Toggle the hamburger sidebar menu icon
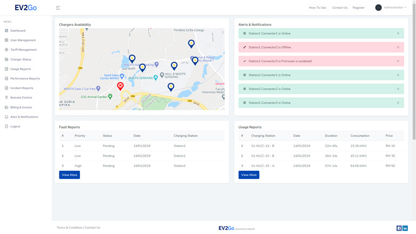The height and width of the screenshot is (234, 416). [x=58, y=8]
